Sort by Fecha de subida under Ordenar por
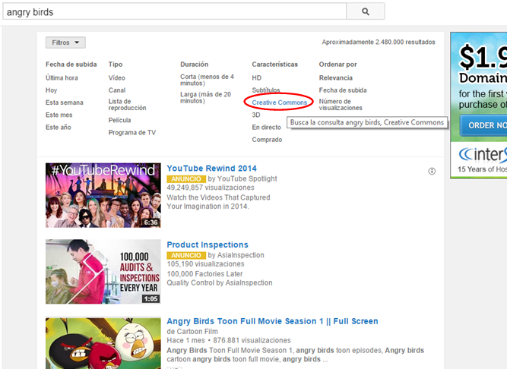This screenshot has width=507, height=369. coord(343,90)
